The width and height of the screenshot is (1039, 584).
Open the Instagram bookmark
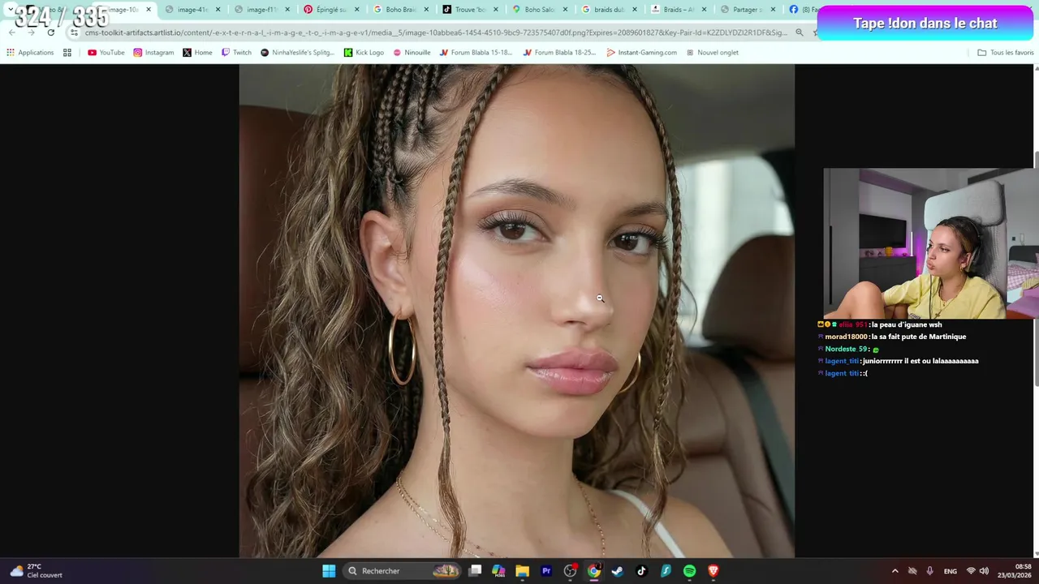pyautogui.click(x=153, y=53)
